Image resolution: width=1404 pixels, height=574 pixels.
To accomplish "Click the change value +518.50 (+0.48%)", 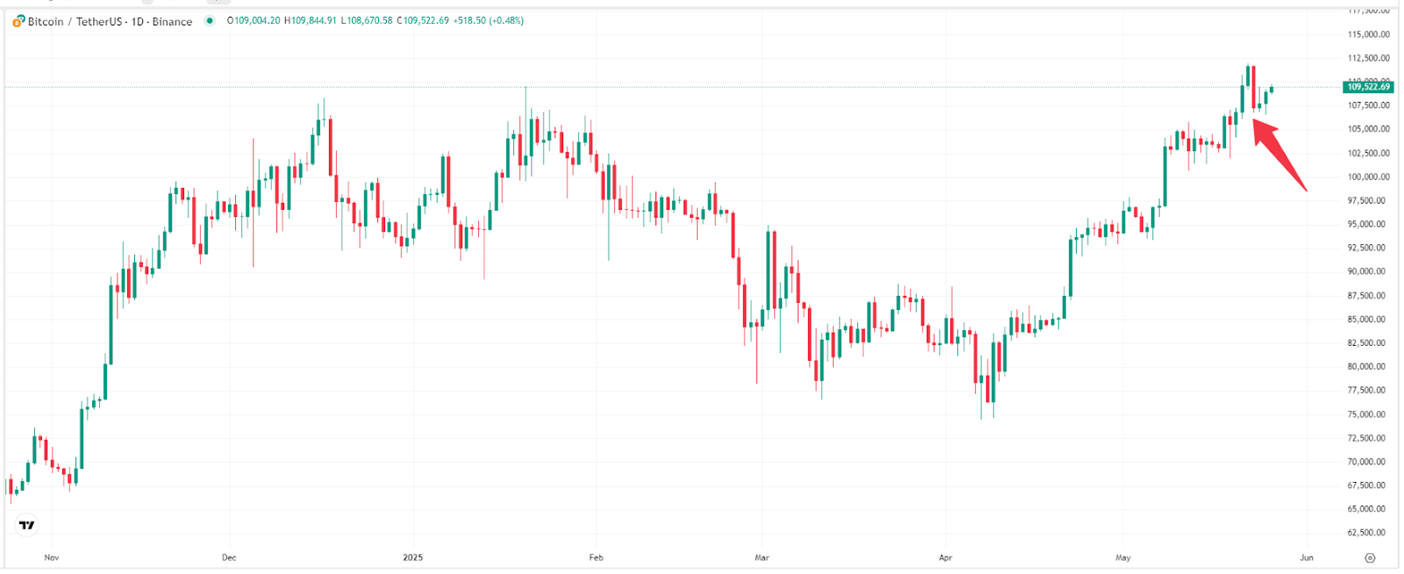I will point(488,21).
